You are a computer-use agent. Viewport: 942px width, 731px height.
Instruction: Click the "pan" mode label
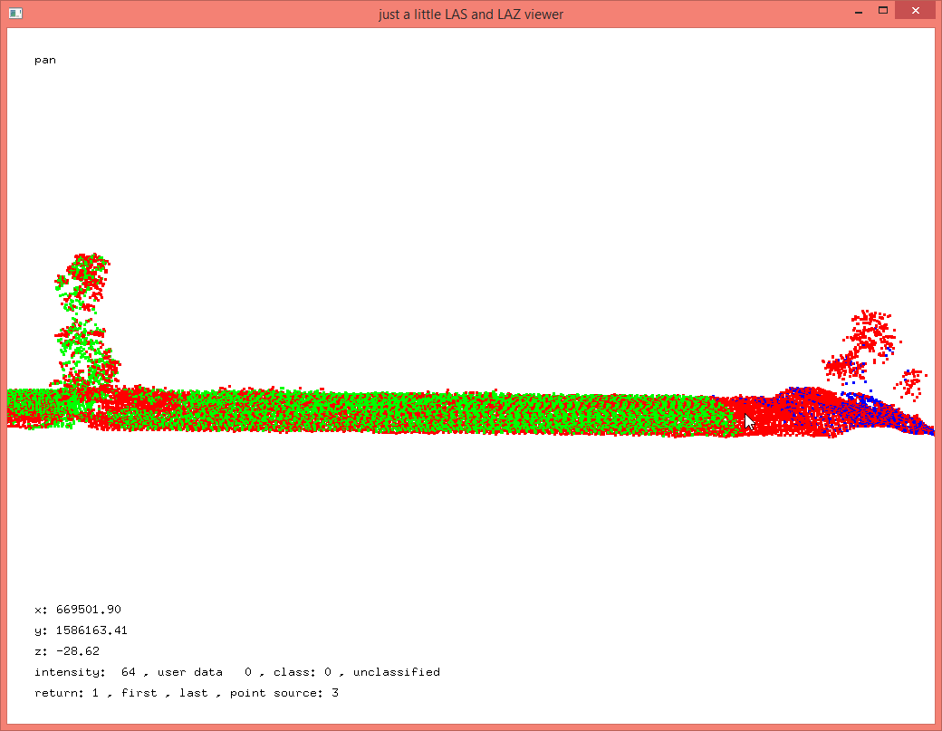pyautogui.click(x=45, y=61)
